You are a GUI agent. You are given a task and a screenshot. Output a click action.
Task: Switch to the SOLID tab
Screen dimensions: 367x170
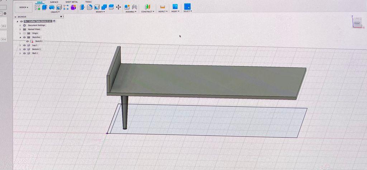click(40, 2)
